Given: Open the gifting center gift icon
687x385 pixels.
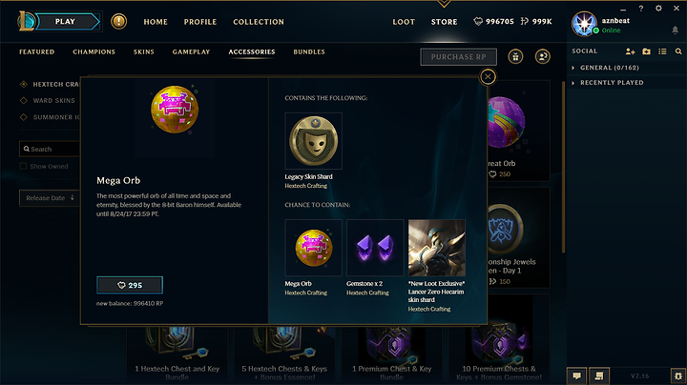Looking at the screenshot, I should [515, 56].
